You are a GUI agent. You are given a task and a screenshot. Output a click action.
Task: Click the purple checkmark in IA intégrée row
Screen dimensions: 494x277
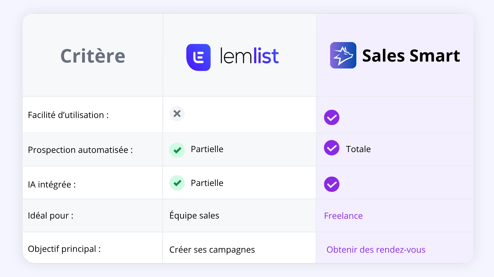tap(332, 184)
